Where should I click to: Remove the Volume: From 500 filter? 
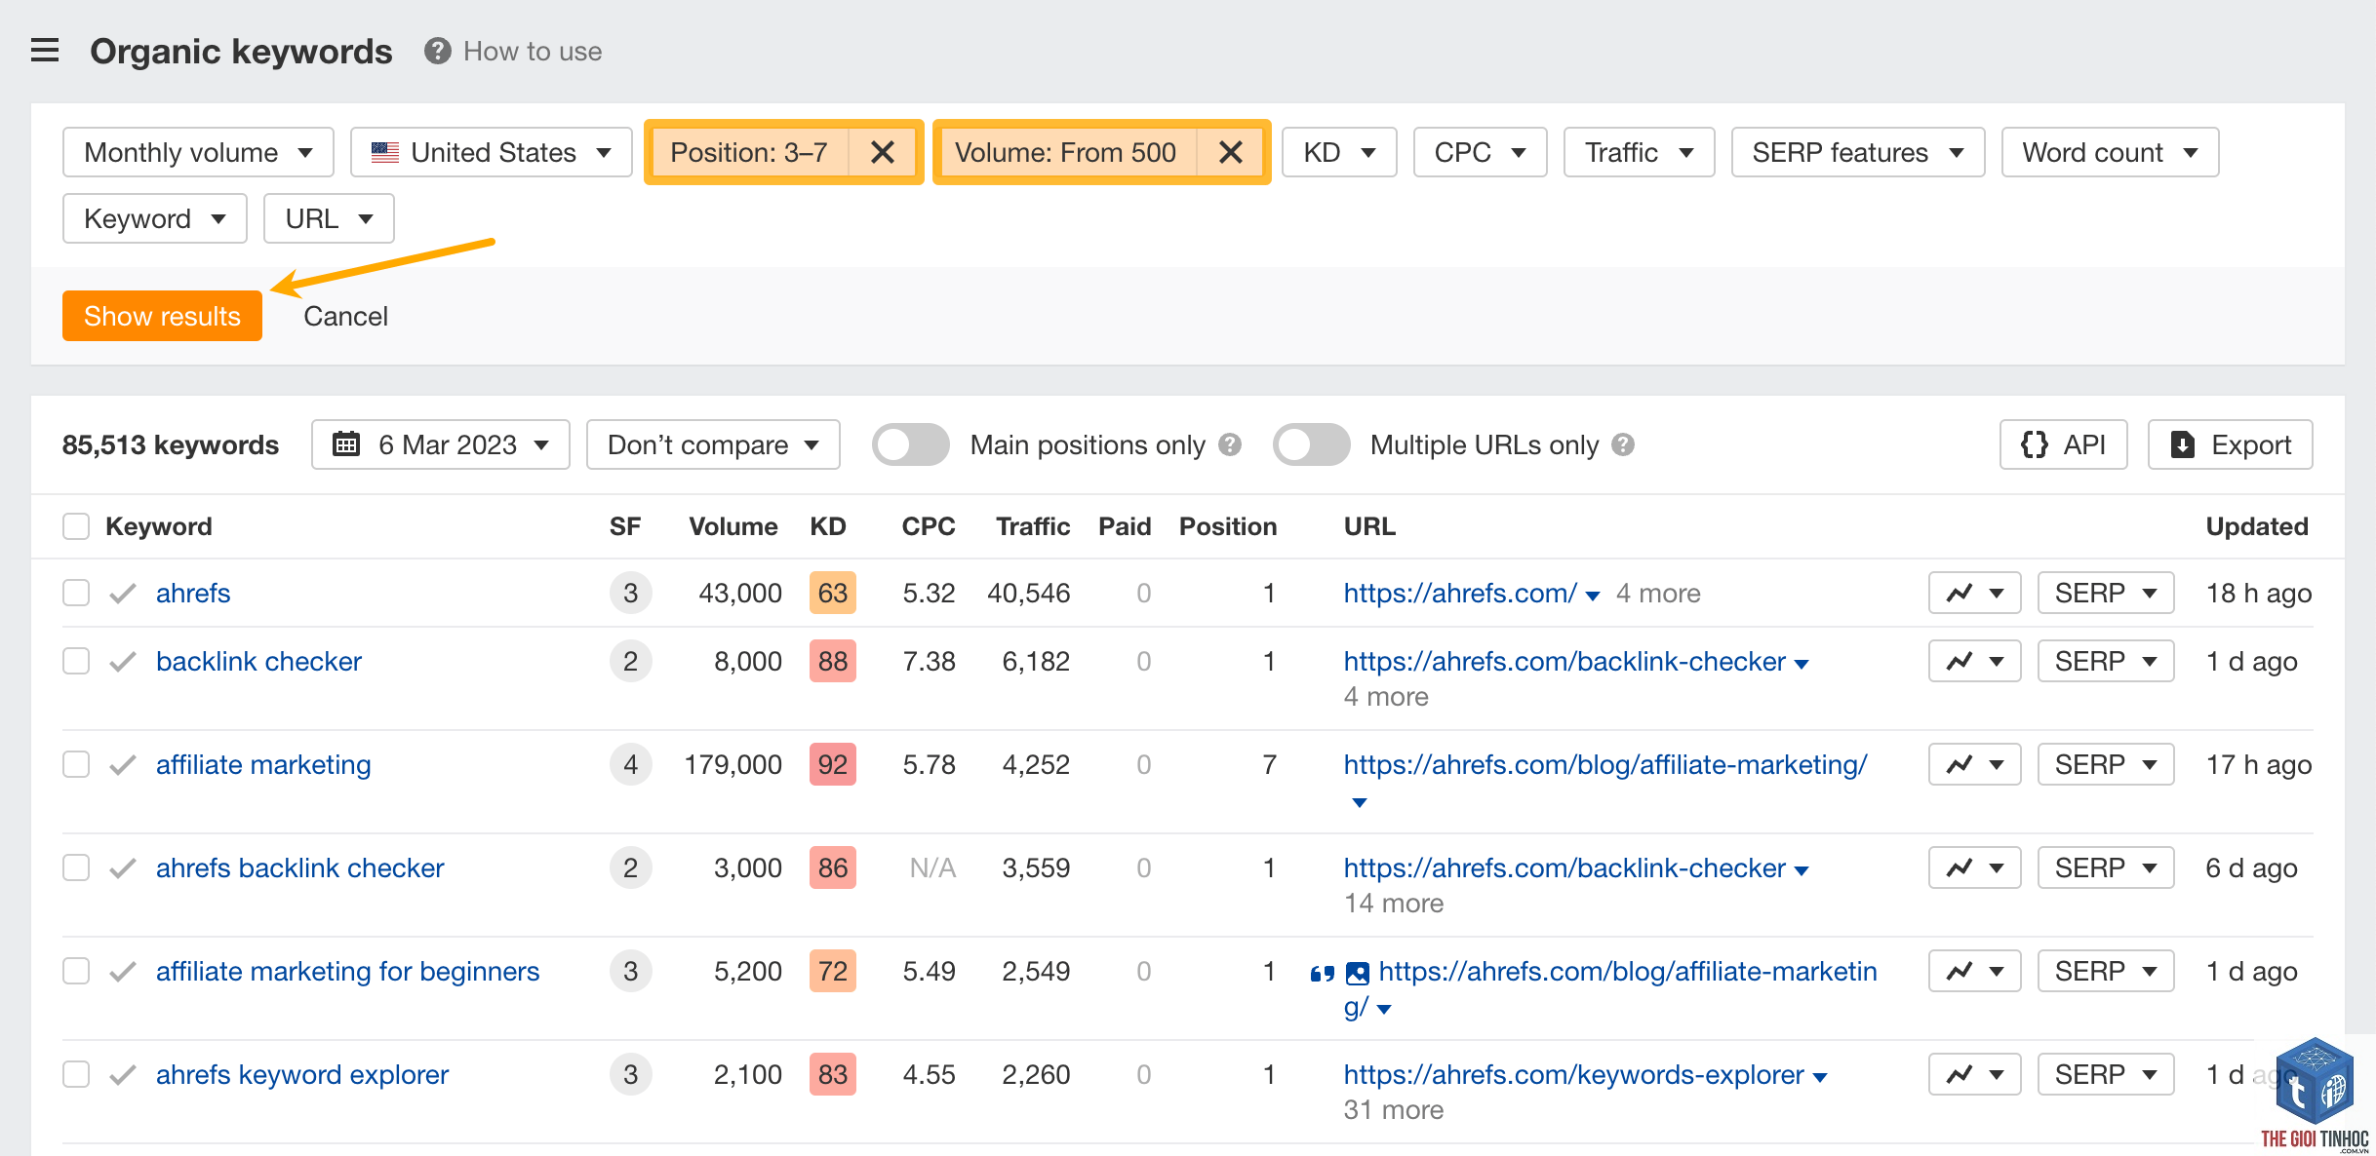pyautogui.click(x=1230, y=152)
